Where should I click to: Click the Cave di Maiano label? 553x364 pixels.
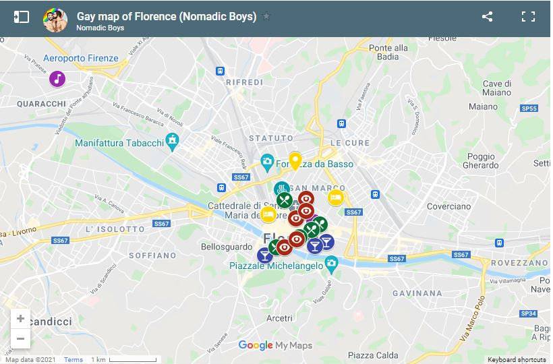[x=496, y=88]
